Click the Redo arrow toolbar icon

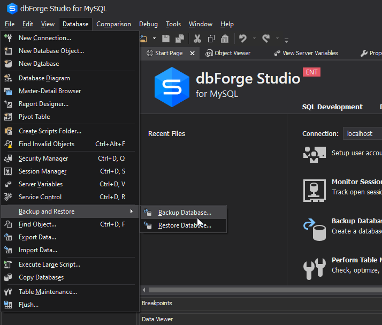[266, 38]
